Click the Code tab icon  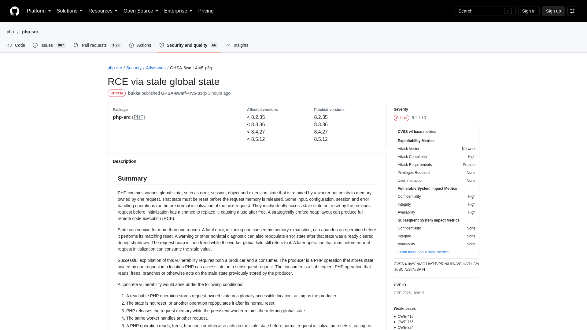[x=10, y=45]
